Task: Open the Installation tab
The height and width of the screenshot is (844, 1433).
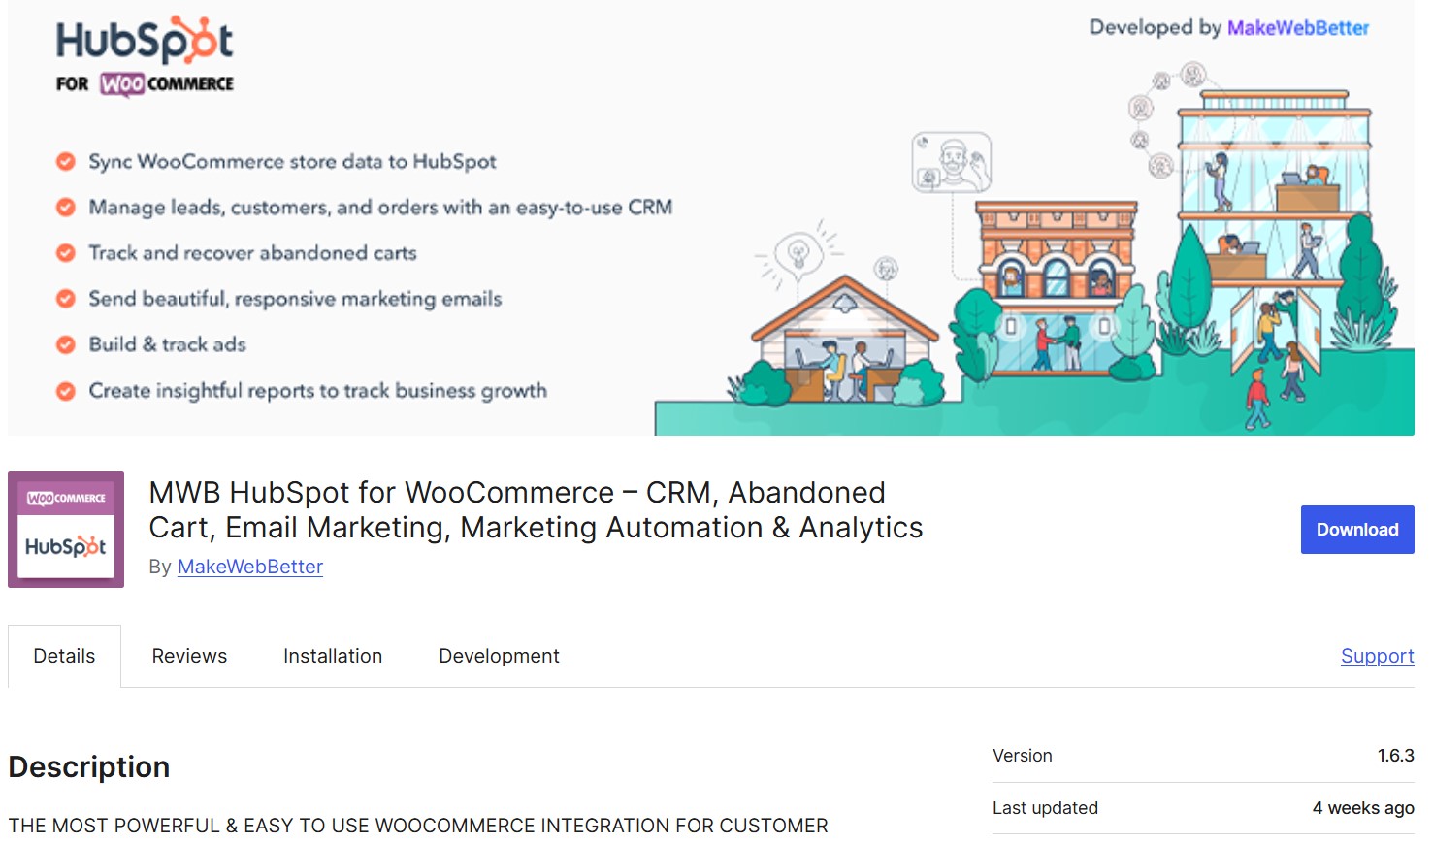Action: tap(332, 656)
